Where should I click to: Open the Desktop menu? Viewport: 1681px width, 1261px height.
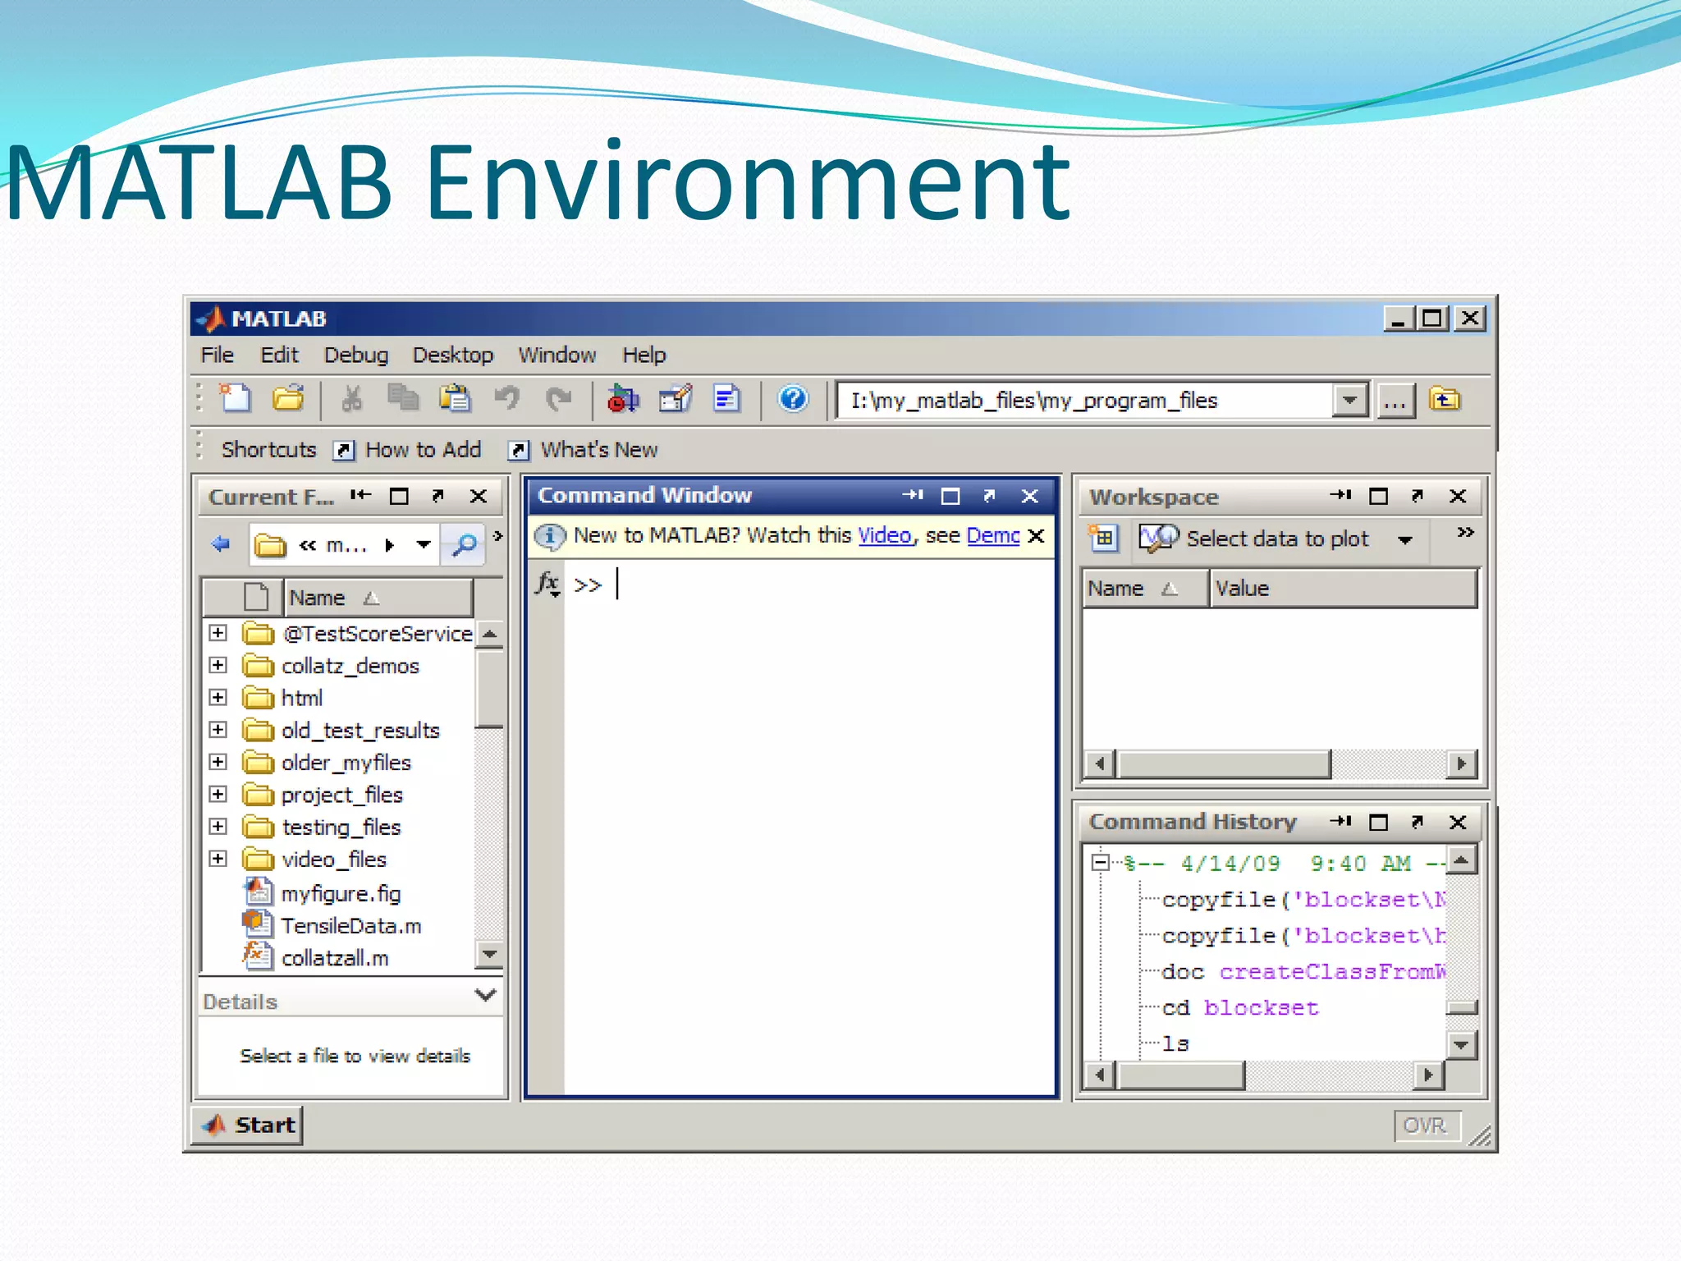tap(452, 355)
